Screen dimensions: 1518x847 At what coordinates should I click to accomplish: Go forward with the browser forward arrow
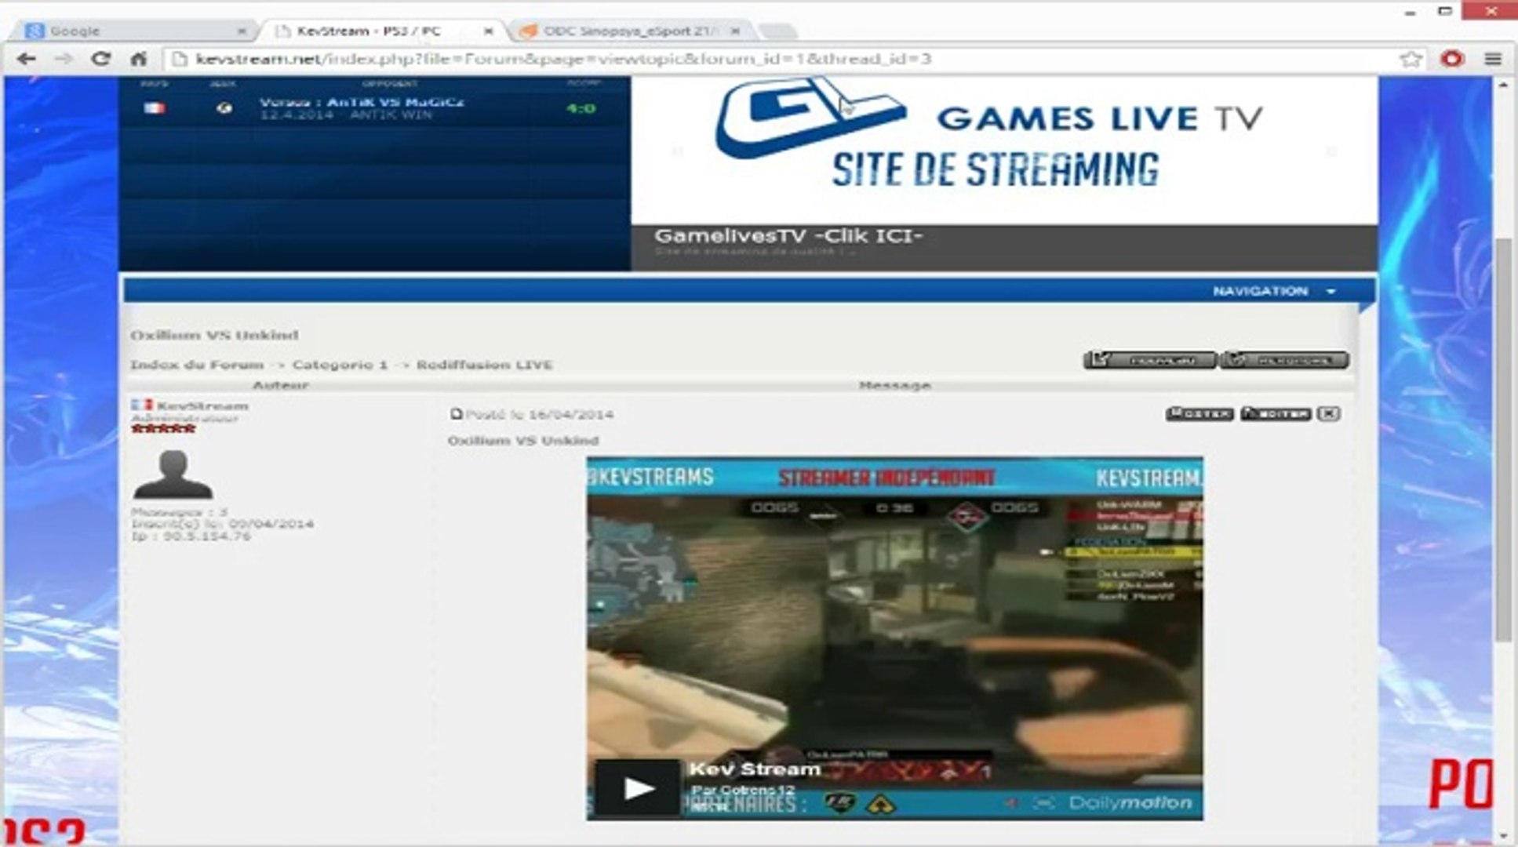(64, 59)
